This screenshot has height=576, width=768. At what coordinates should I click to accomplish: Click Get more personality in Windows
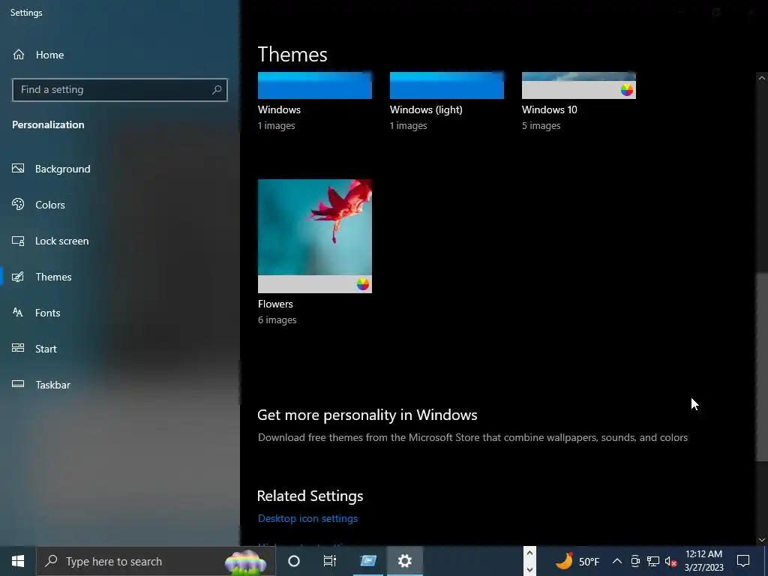click(x=367, y=415)
